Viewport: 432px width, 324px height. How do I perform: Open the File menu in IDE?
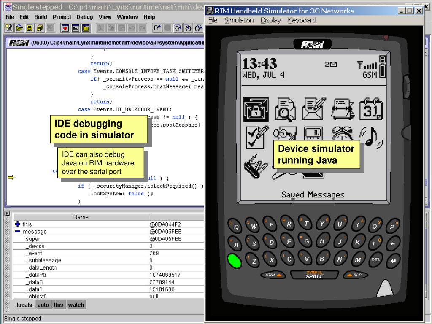coord(10,17)
